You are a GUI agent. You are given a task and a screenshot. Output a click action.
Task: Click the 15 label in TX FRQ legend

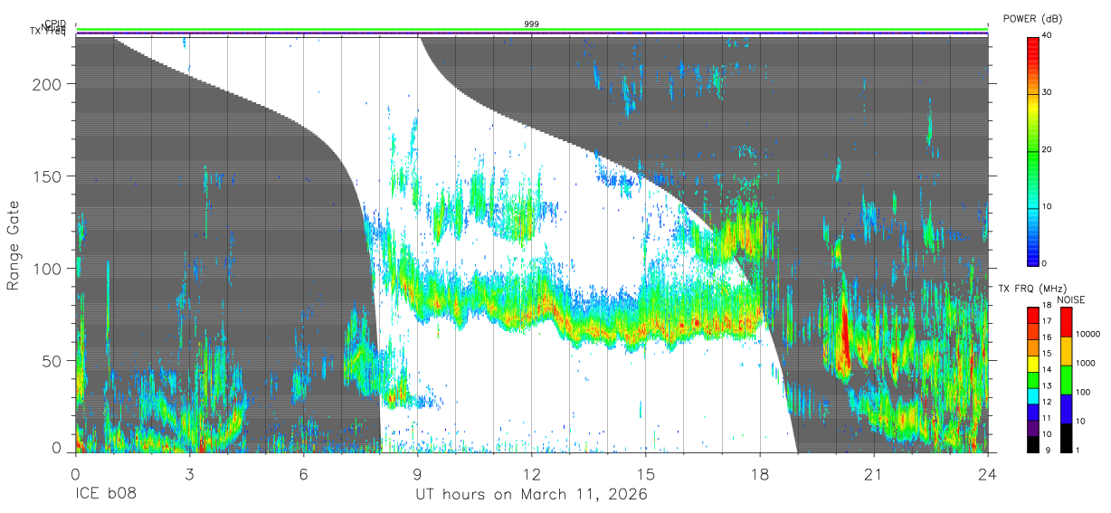[x=1048, y=354]
